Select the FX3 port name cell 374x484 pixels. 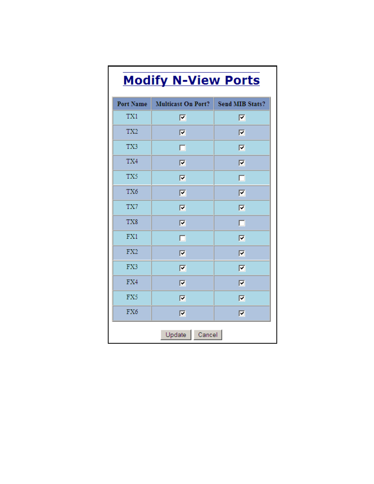click(x=132, y=268)
